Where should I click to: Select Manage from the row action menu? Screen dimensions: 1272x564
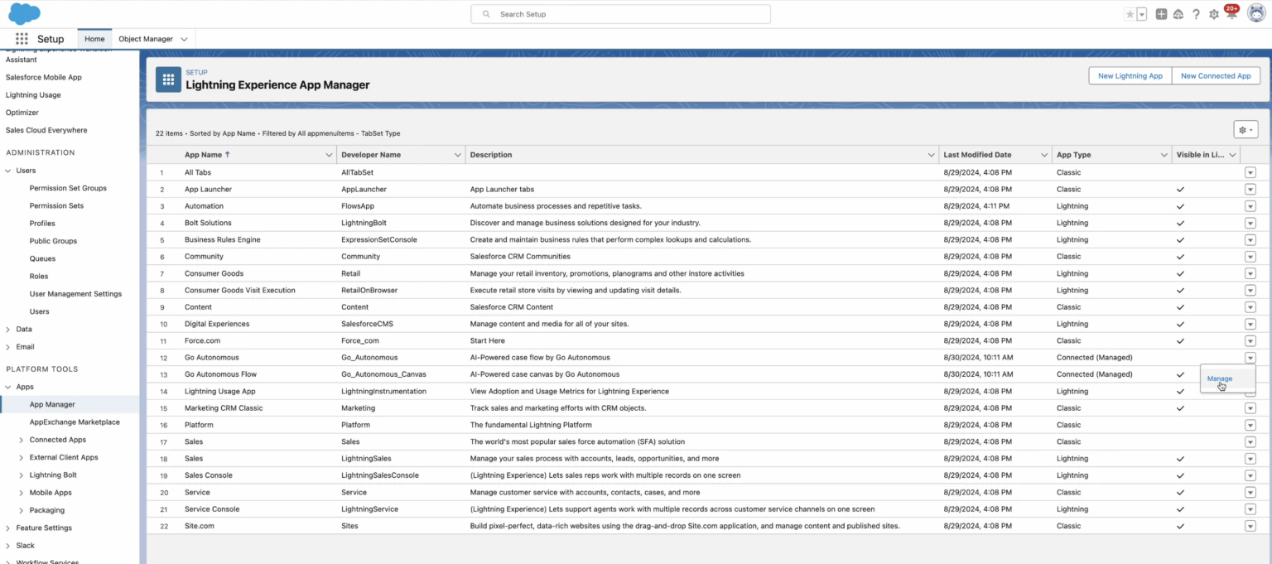[x=1220, y=378]
